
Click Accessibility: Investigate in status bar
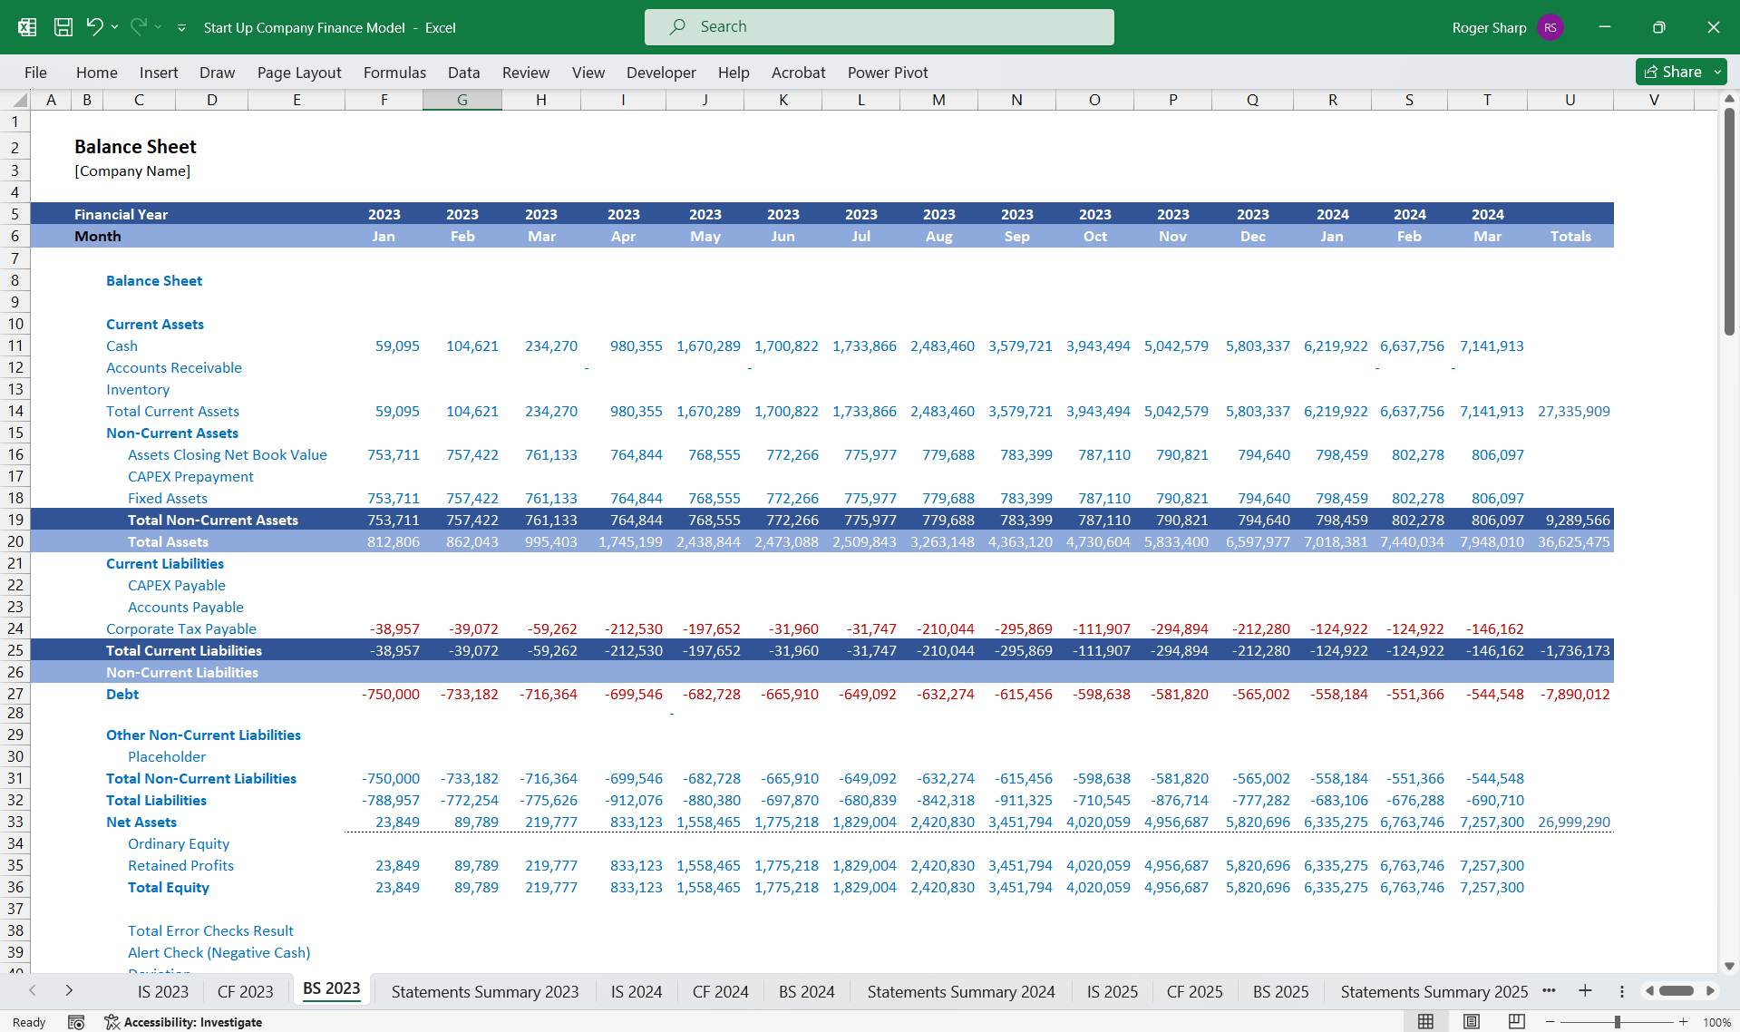coord(193,1021)
